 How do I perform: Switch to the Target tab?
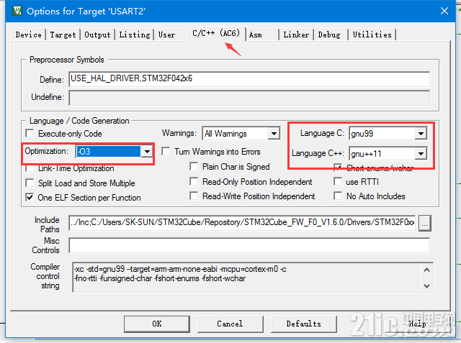63,35
